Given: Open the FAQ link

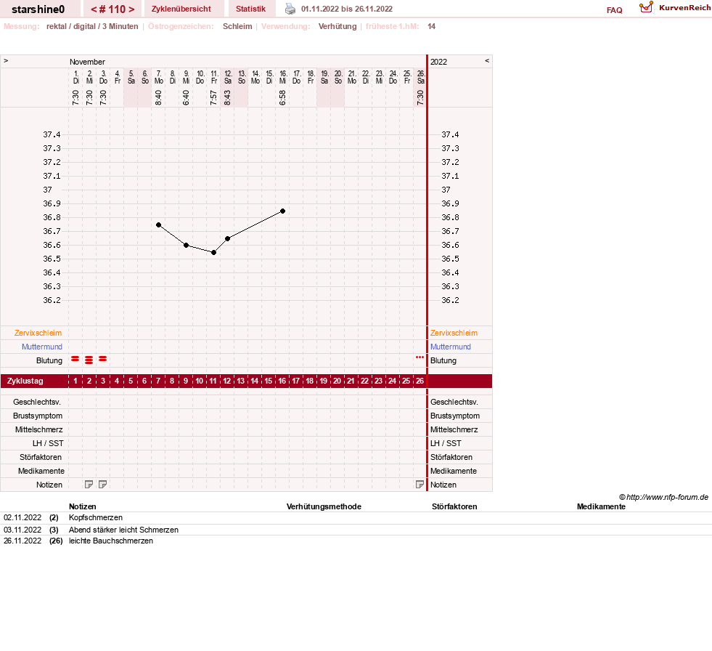Looking at the screenshot, I should point(614,10).
